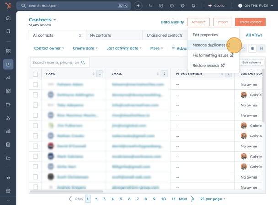The image size is (278, 205).
Task: Open All Views link
Action: (254, 35)
